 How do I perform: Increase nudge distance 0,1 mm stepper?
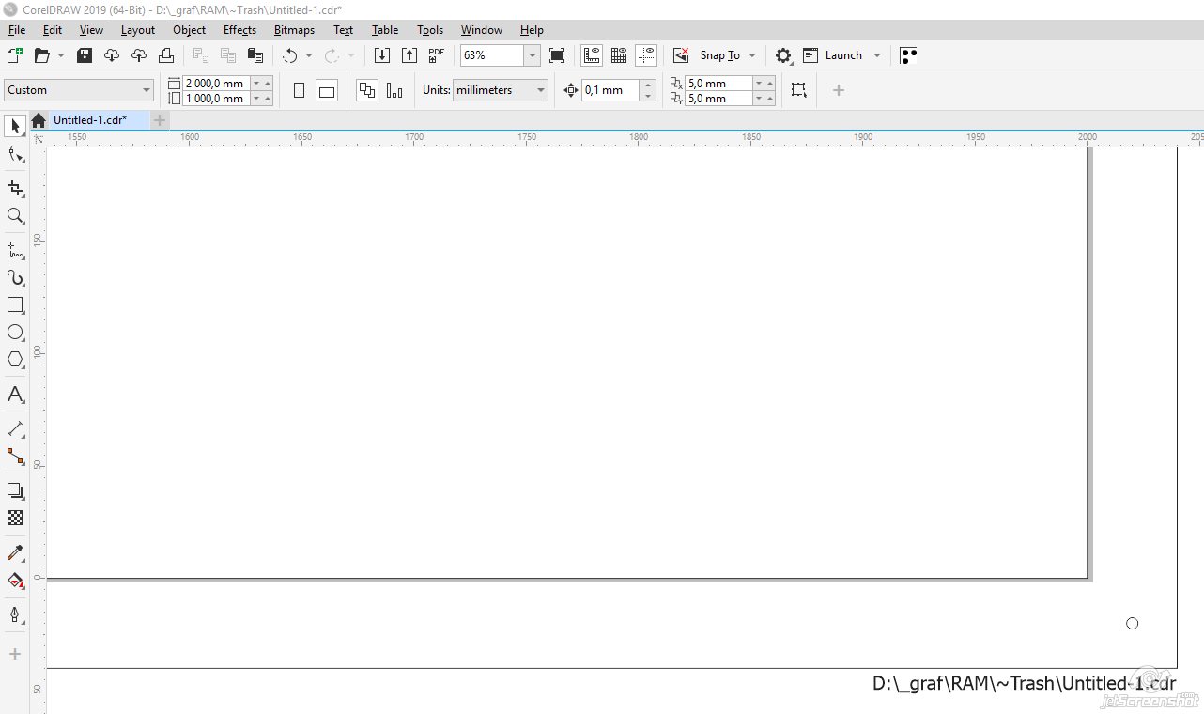click(647, 85)
